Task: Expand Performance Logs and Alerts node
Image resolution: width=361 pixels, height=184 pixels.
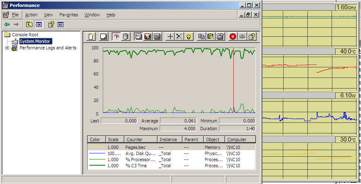Action: click(7, 48)
